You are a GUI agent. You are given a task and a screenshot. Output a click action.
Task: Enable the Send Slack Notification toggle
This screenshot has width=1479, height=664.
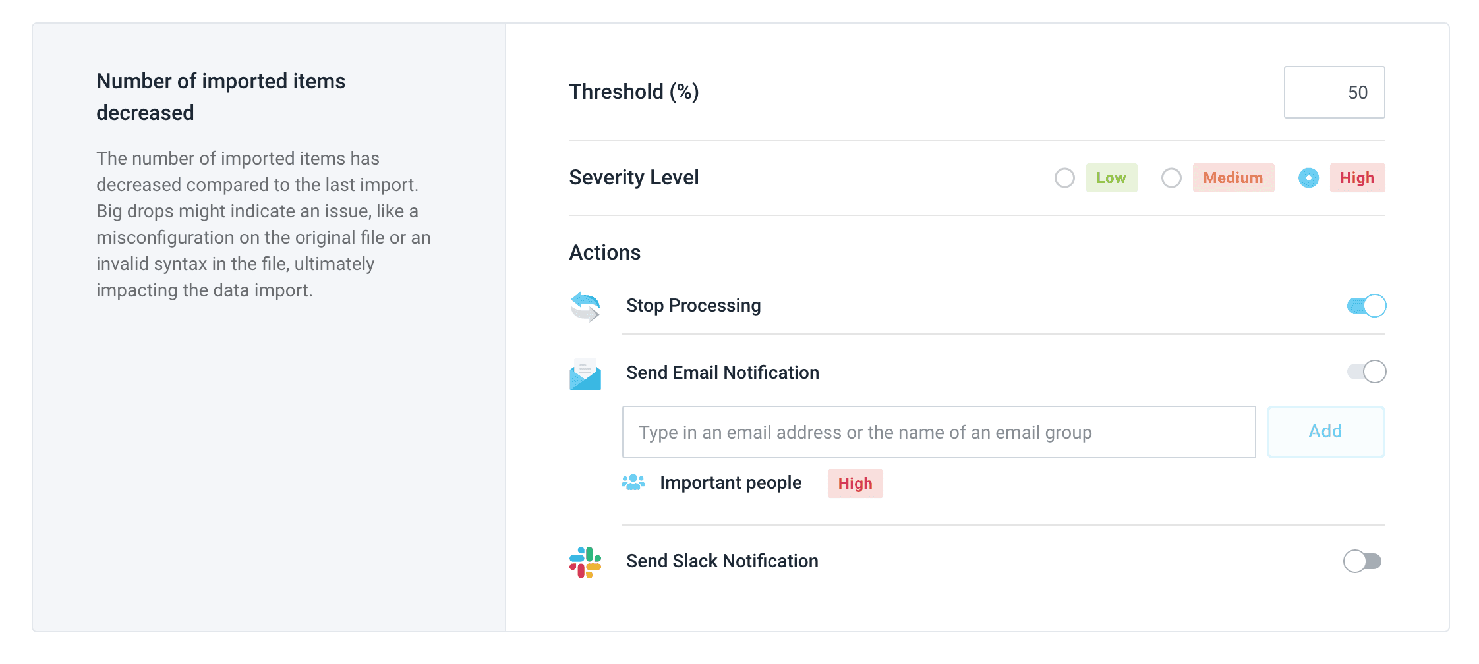pyautogui.click(x=1362, y=561)
